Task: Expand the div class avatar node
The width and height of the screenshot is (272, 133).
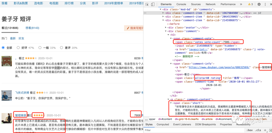Action: 166,27
